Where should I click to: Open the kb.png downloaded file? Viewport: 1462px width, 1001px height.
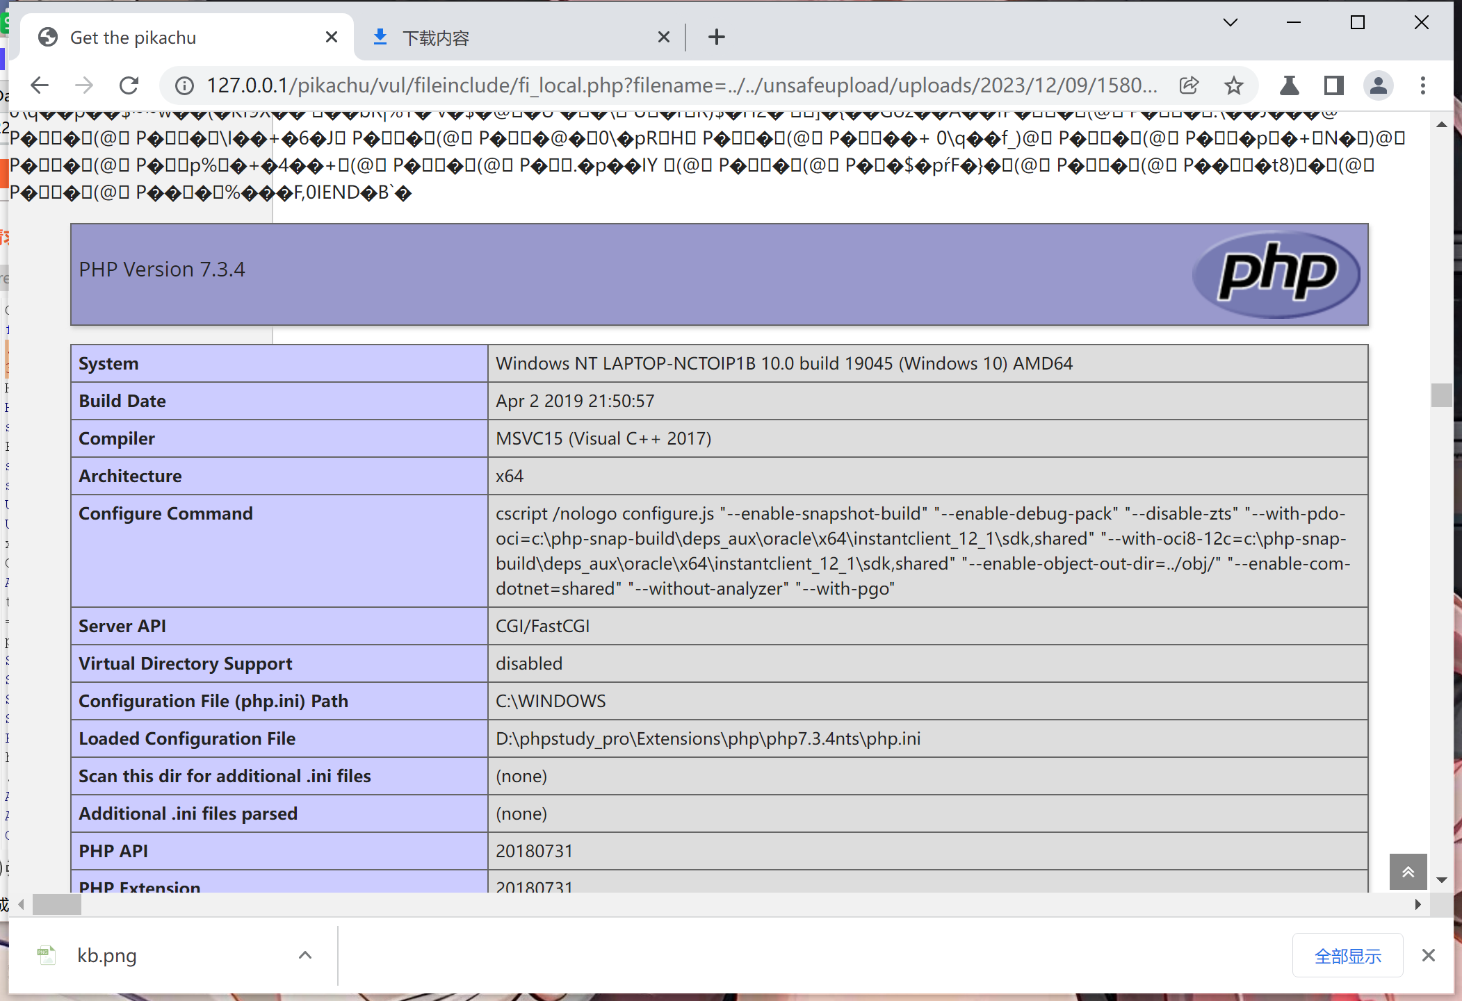106,955
